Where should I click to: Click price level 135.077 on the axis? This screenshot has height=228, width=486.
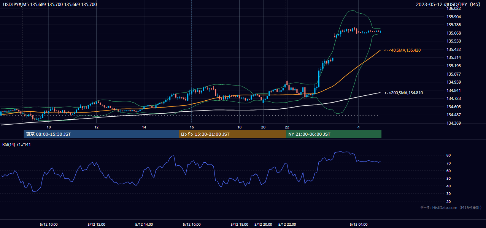[454, 74]
